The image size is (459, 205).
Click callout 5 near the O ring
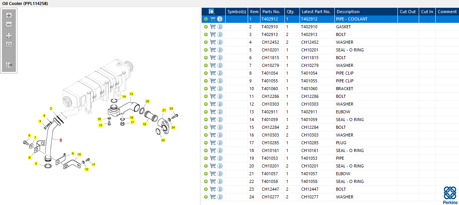[x=36, y=164]
